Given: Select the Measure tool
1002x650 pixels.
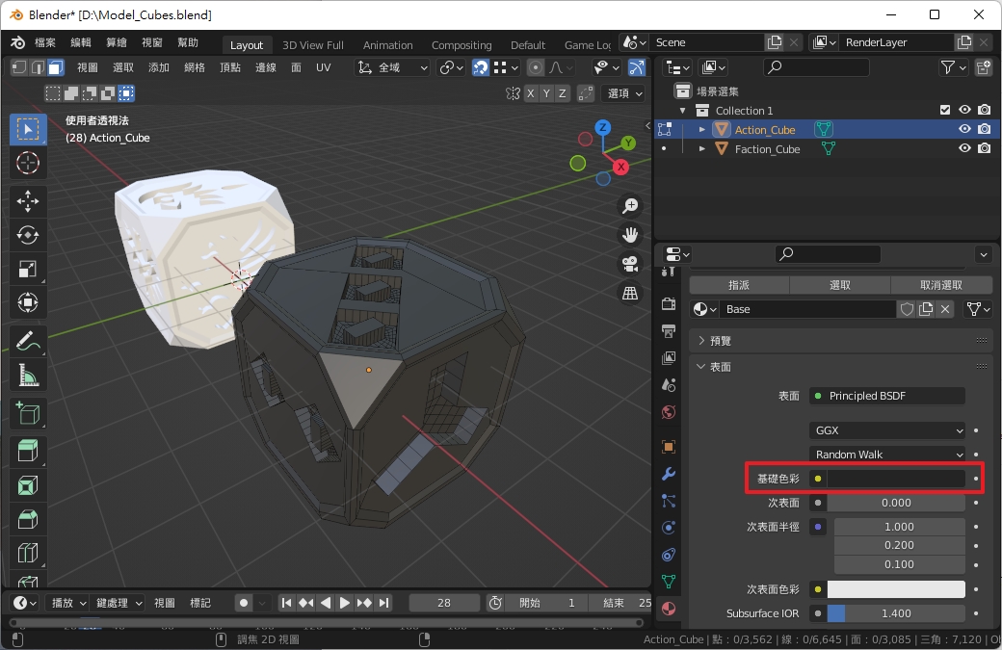Looking at the screenshot, I should click(x=28, y=375).
